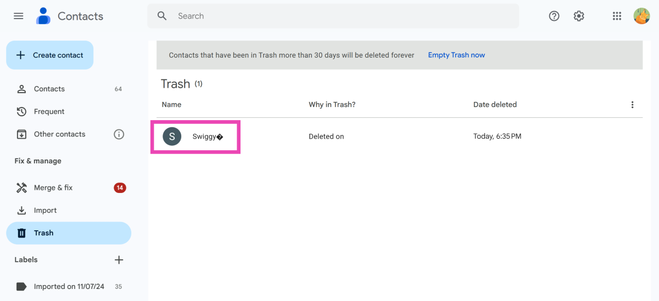Add a new label with plus icon

point(119,260)
